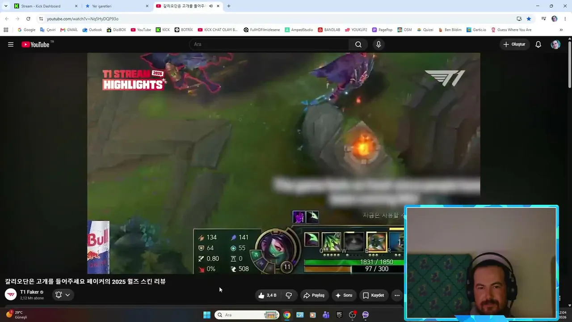This screenshot has width=572, height=322.
Task: Go back using Chrome's back arrow
Action: (7, 19)
